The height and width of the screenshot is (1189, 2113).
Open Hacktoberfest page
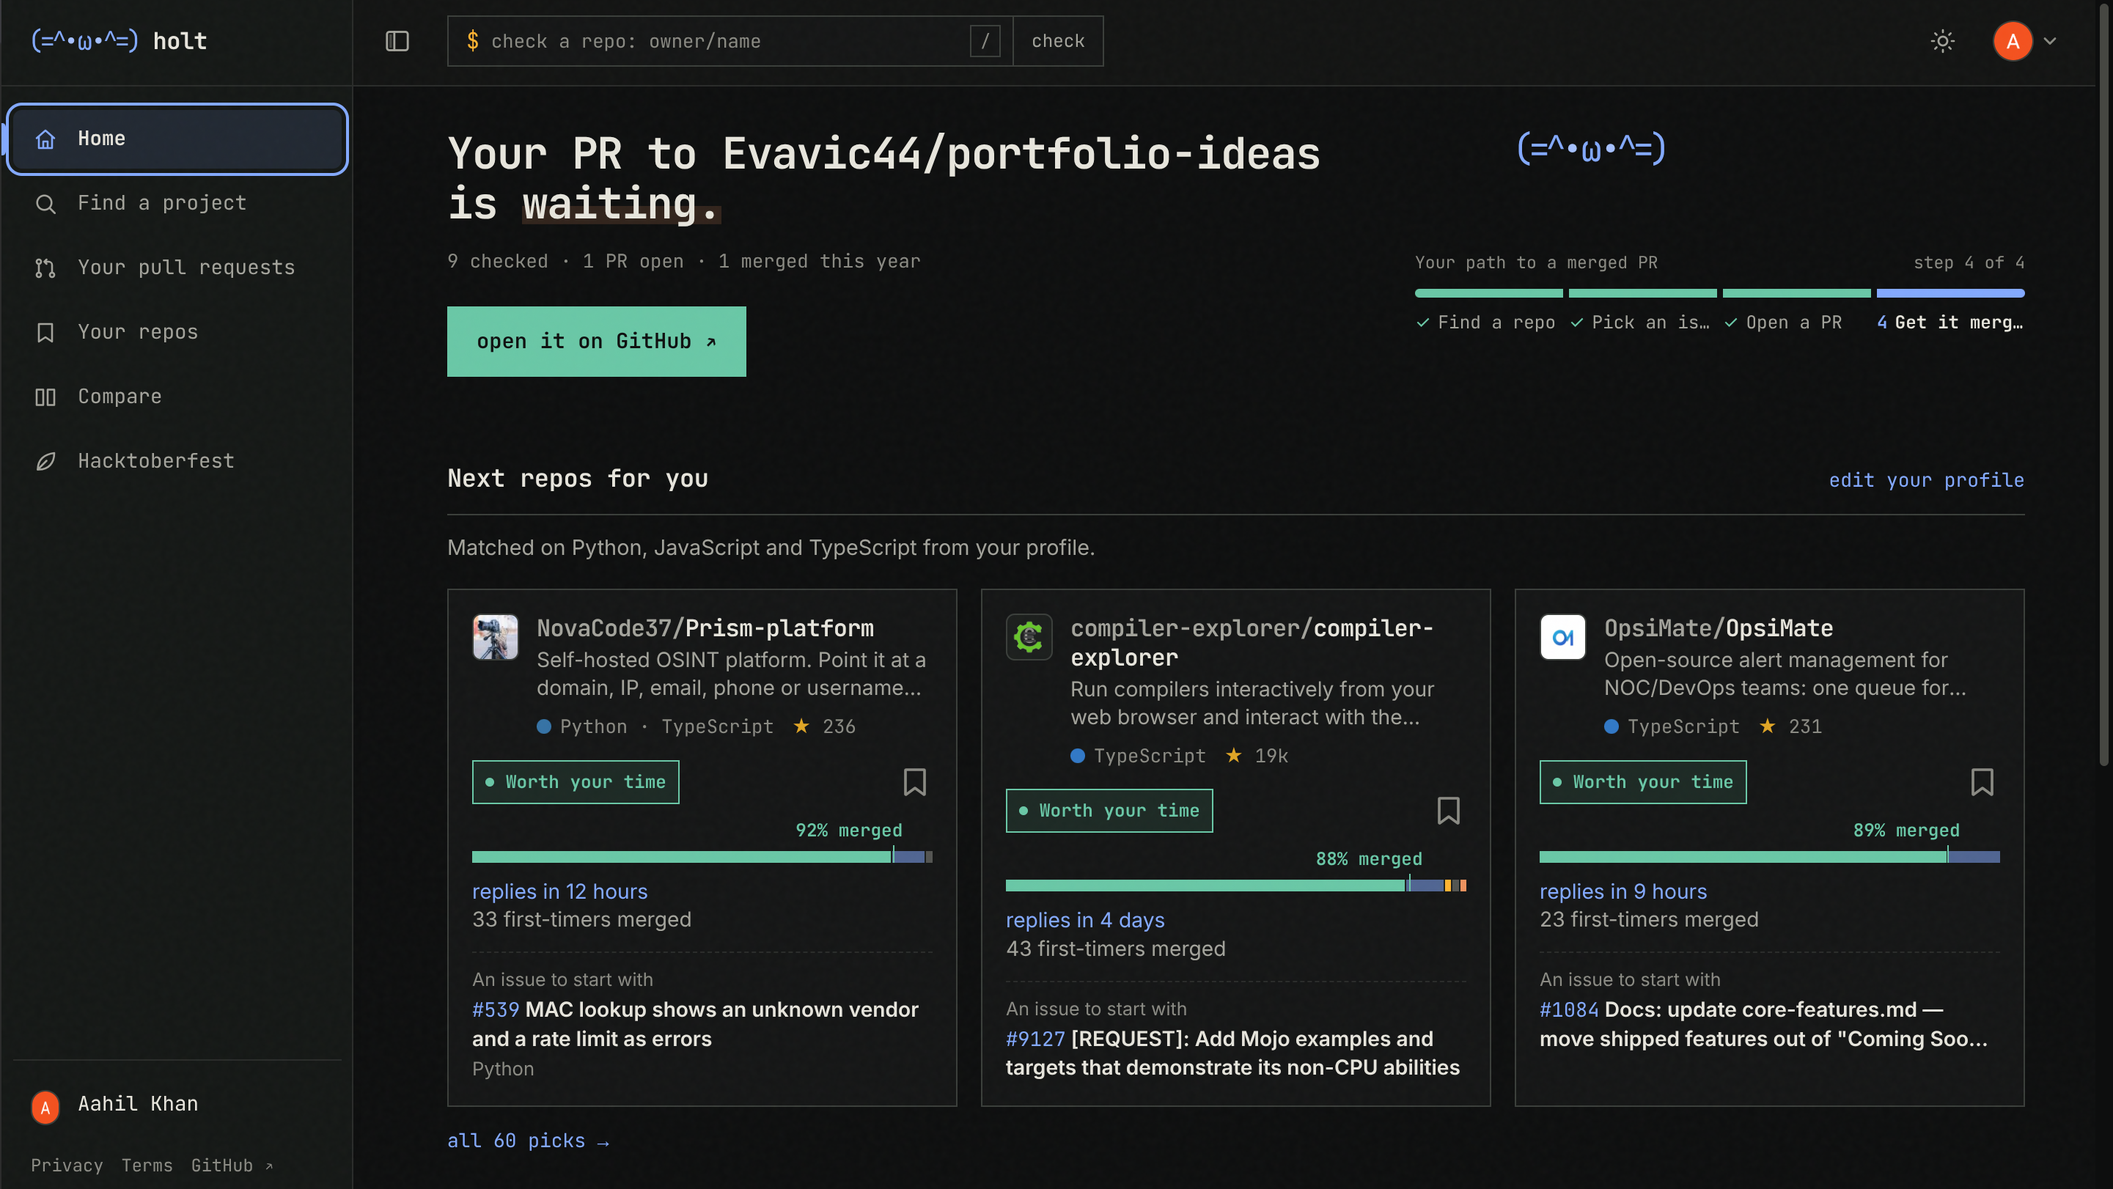point(177,461)
